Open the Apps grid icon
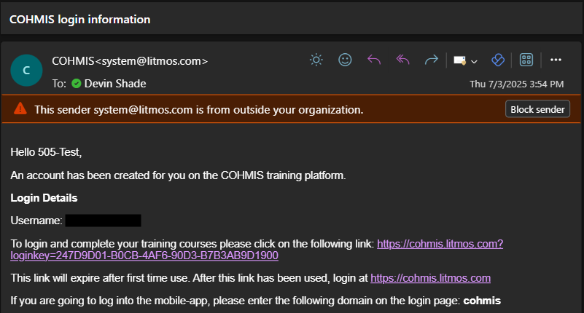Screen dimensions: 584x313 (526, 60)
